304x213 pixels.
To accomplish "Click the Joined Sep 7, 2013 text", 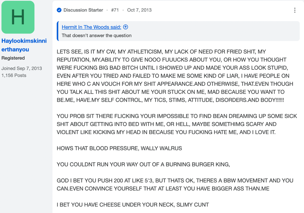I will click(22, 68).
